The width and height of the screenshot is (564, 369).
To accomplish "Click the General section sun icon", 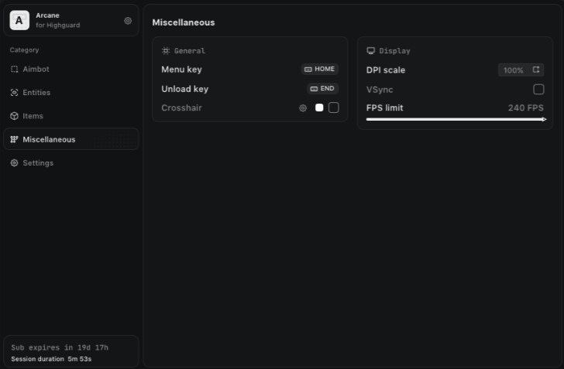I will [166, 50].
